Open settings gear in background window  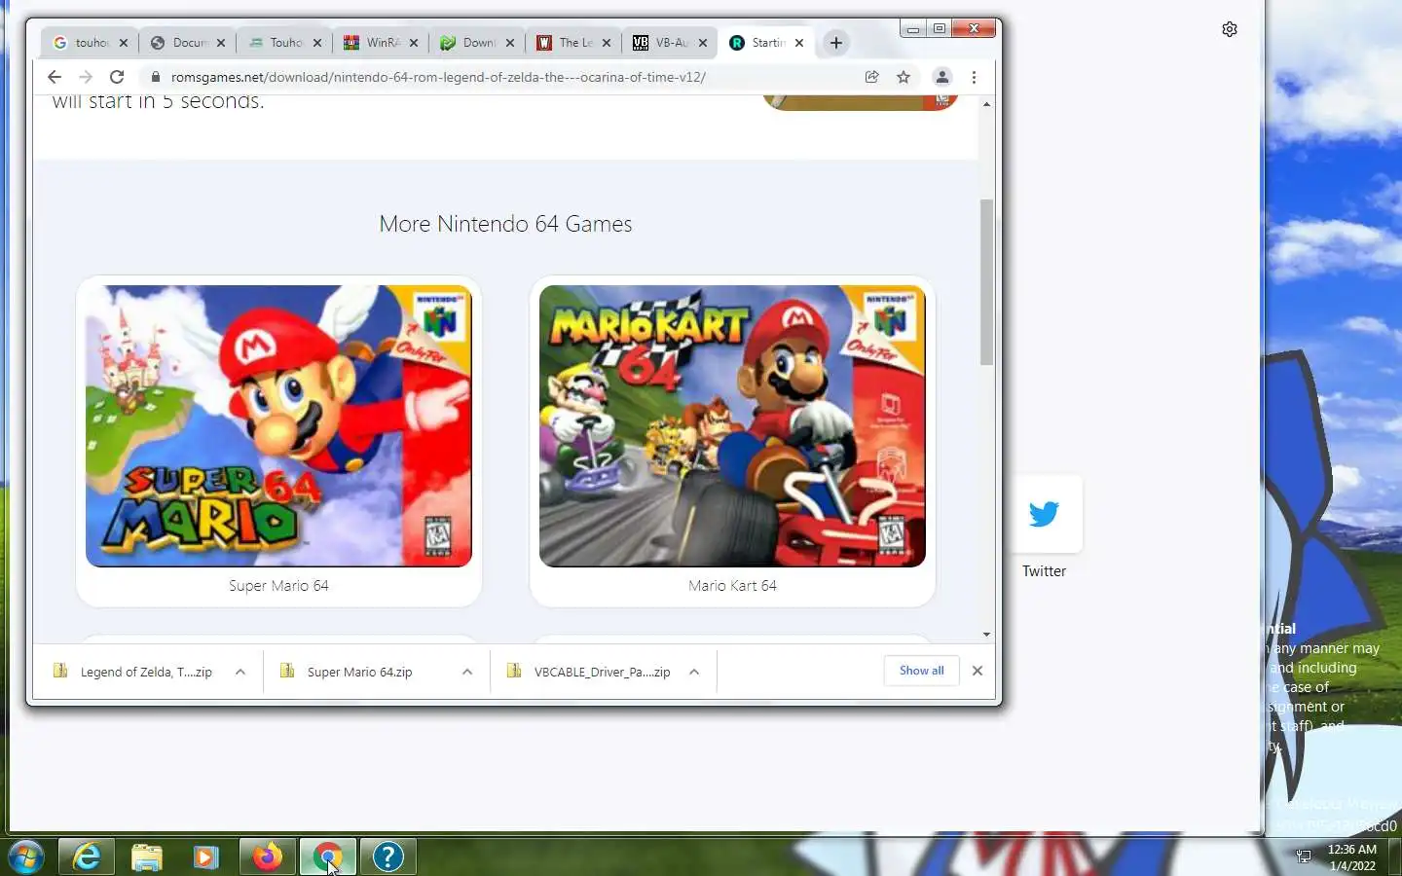pyautogui.click(x=1230, y=29)
